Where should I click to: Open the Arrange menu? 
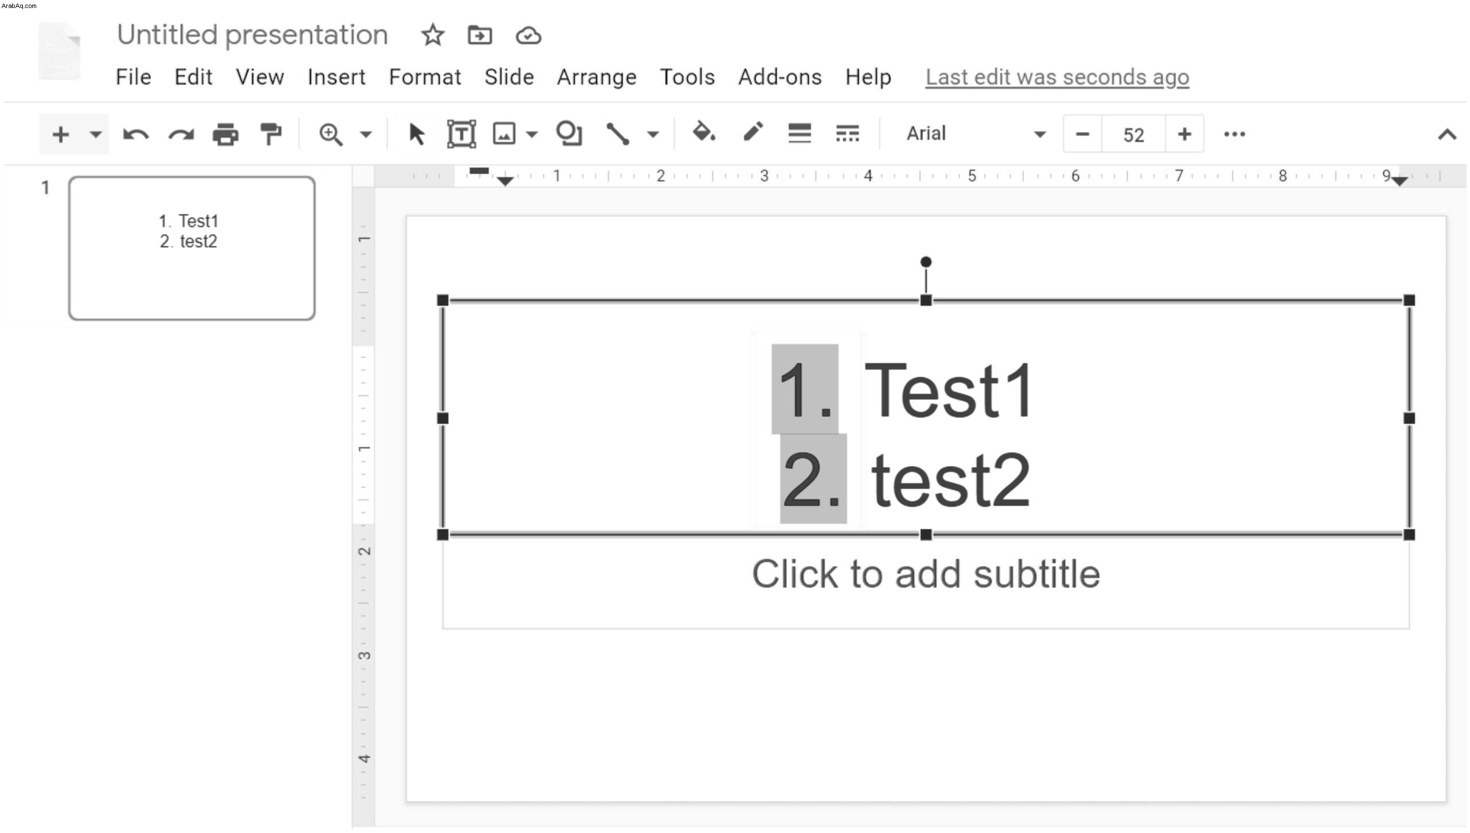(x=597, y=77)
